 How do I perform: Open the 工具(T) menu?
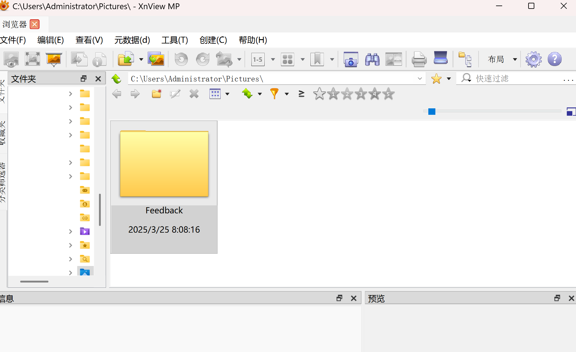(x=175, y=40)
